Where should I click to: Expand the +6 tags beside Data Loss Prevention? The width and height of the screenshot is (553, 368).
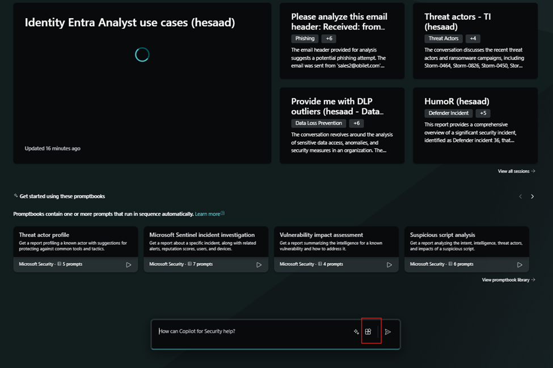click(357, 123)
